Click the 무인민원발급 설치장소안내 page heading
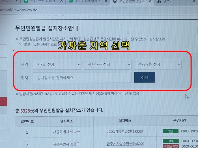 click(x=46, y=28)
